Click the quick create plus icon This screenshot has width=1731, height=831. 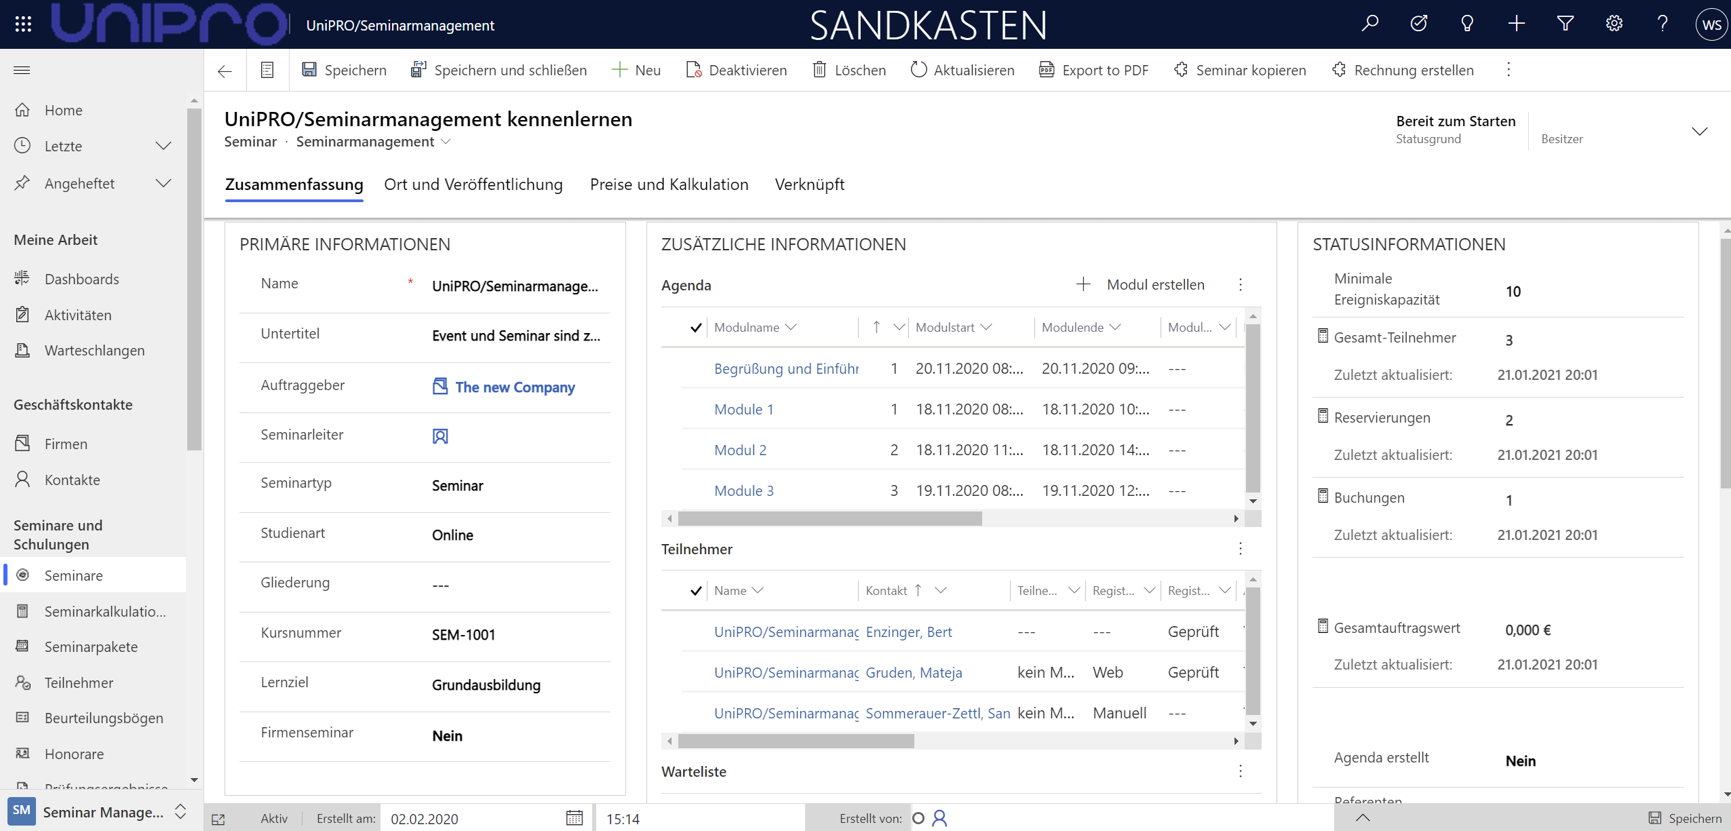[x=1517, y=24]
